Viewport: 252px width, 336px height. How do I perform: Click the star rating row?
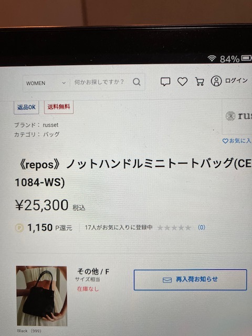click(x=174, y=227)
